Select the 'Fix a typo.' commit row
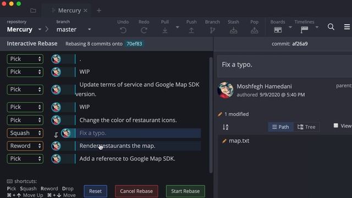The image size is (352, 198). coord(138,133)
